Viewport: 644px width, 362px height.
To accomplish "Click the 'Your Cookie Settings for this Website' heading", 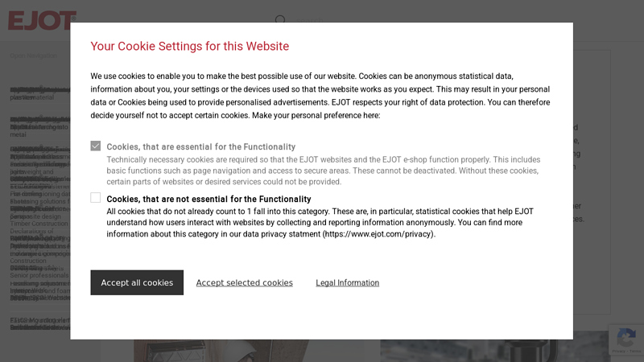I will tap(189, 46).
